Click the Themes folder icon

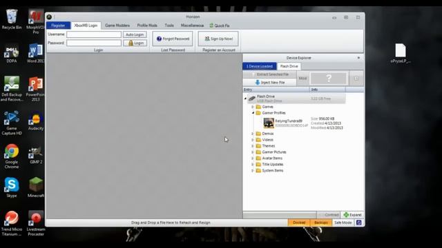coord(258,146)
